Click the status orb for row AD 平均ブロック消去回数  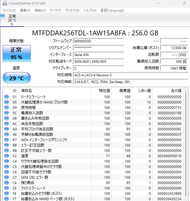tap(7, 129)
